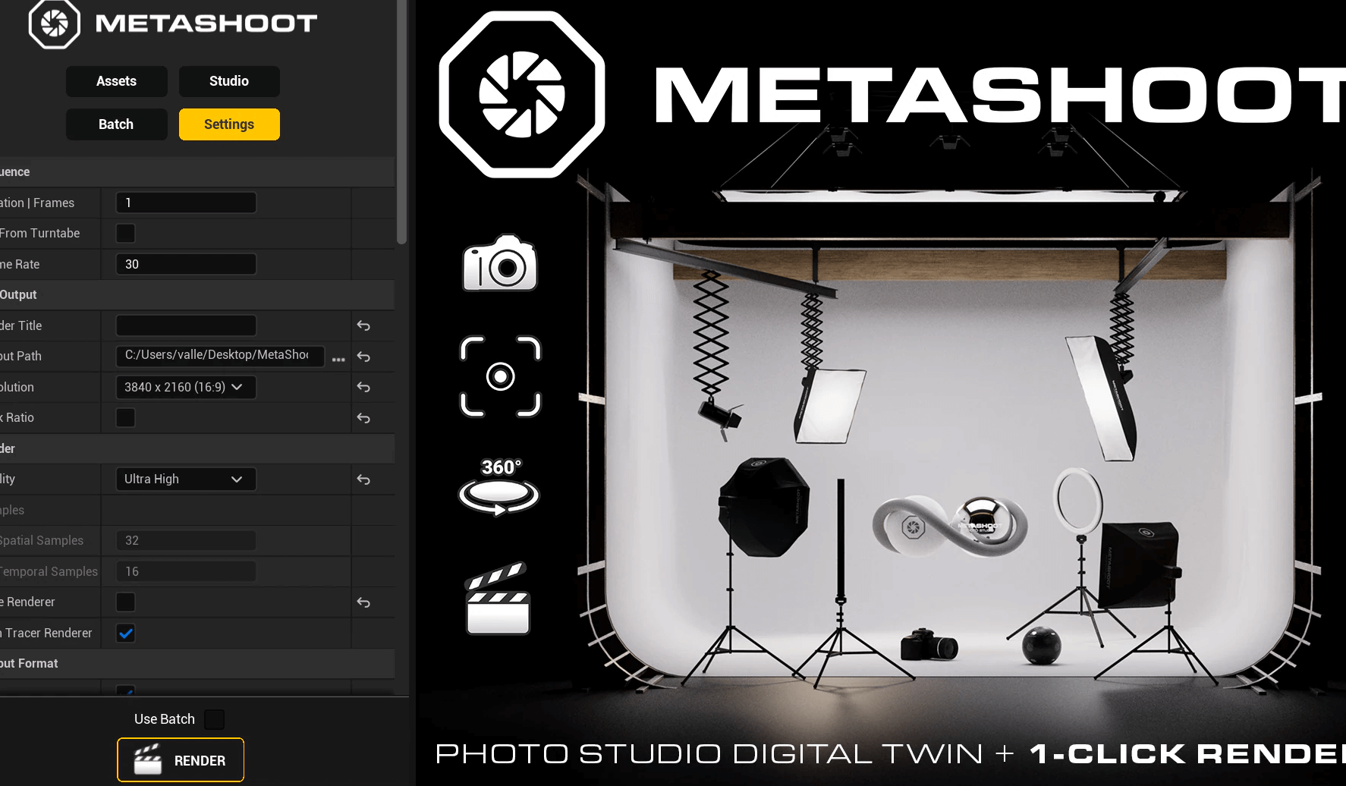Click the large MetaShoot octagon logo
The width and height of the screenshot is (1346, 786).
(522, 95)
